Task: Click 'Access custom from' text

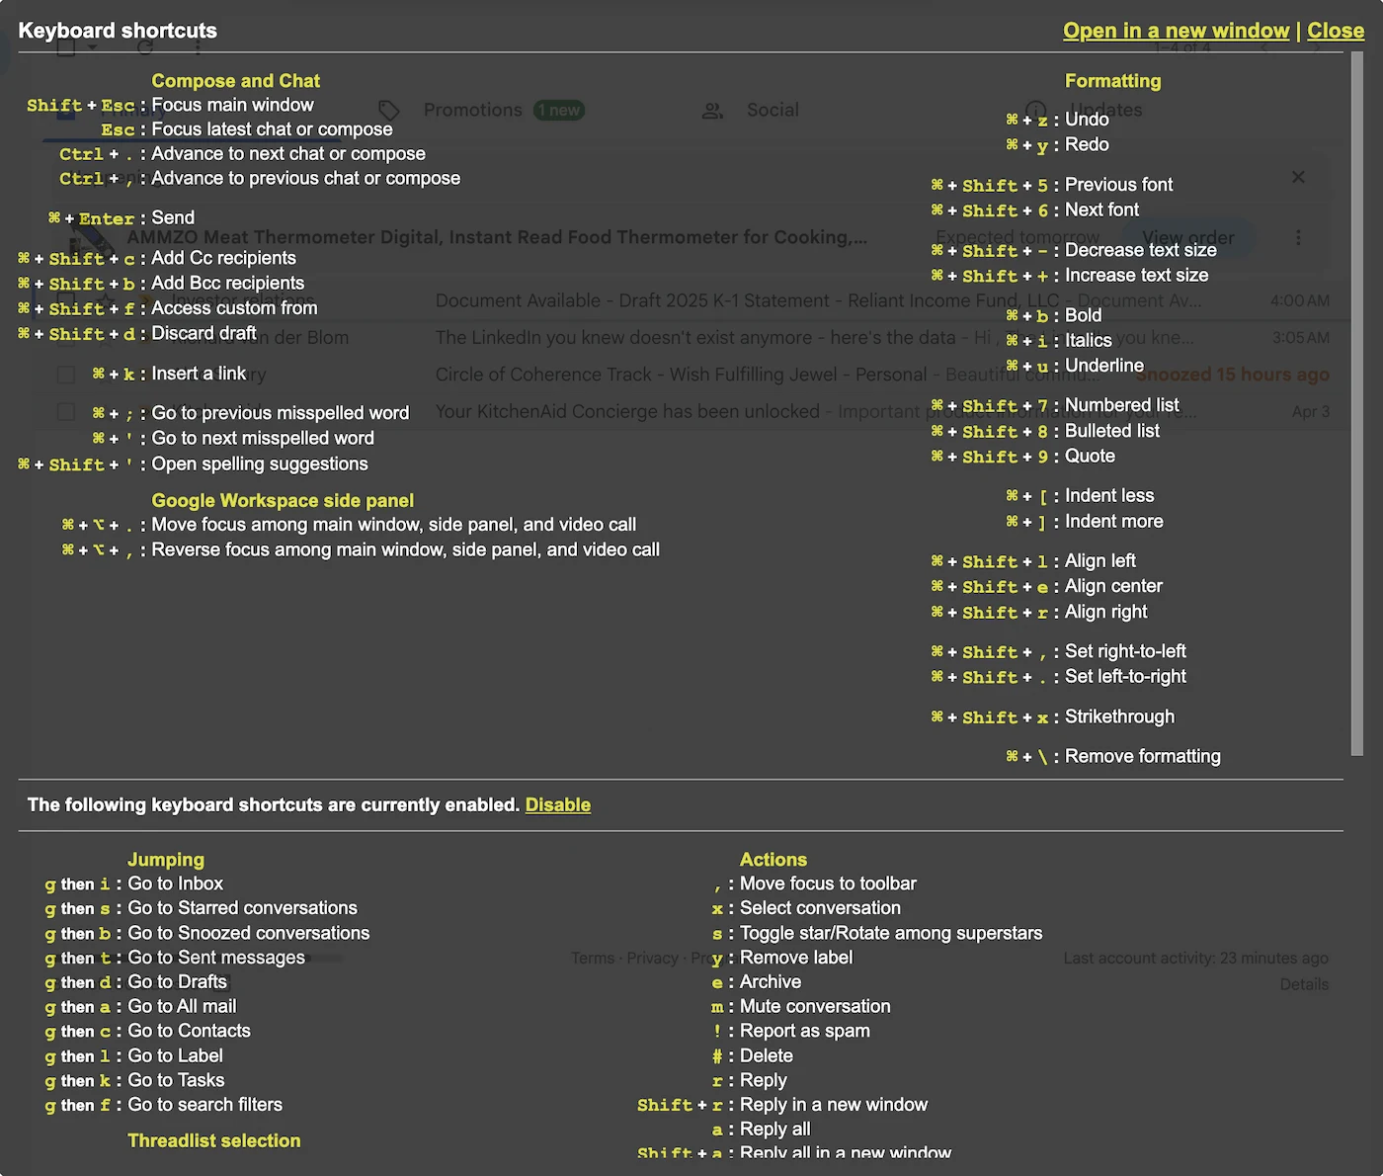Action: (234, 308)
